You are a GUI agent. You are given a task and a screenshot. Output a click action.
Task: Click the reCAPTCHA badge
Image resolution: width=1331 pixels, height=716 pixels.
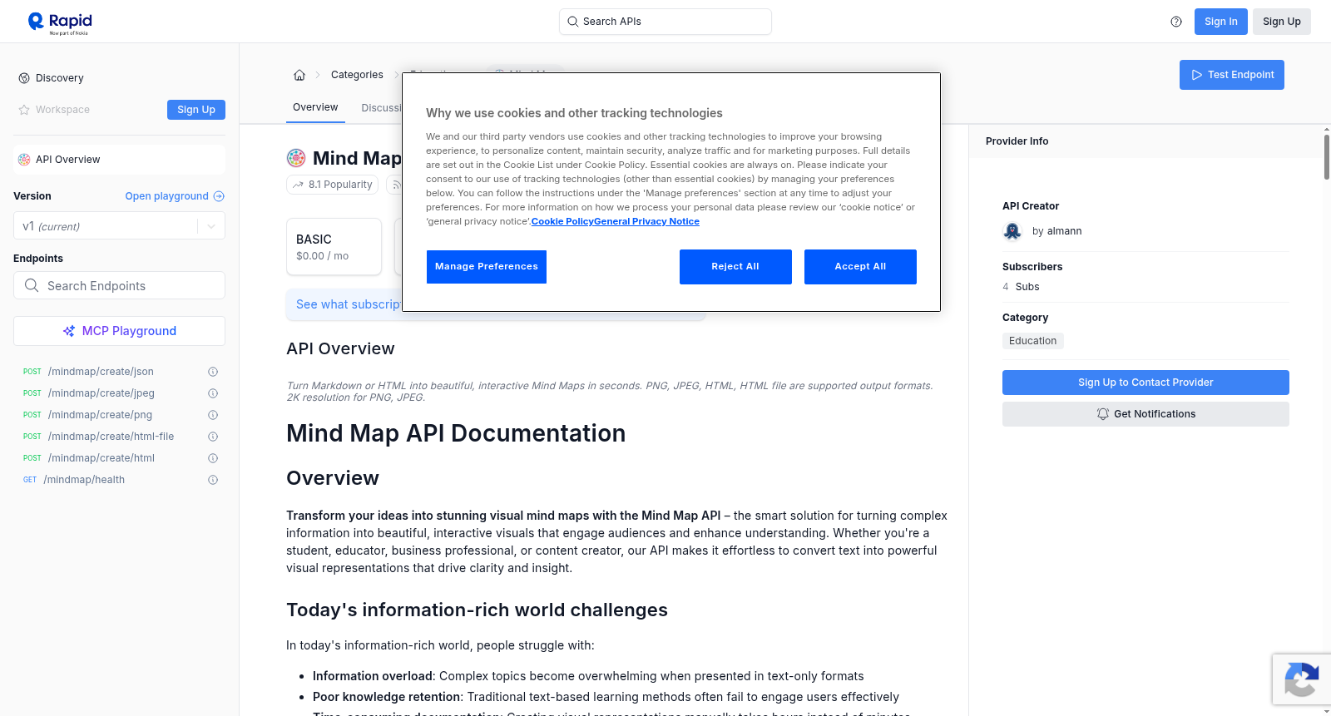1302,679
